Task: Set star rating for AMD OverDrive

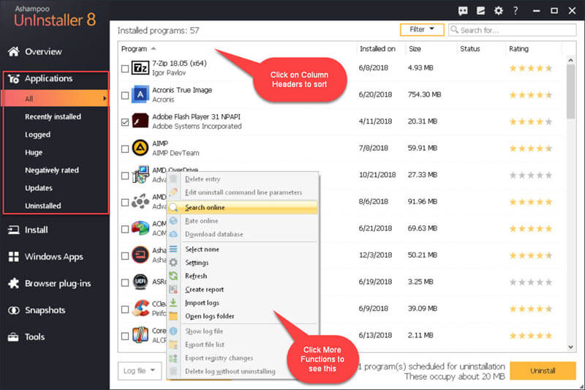Action: tap(531, 176)
